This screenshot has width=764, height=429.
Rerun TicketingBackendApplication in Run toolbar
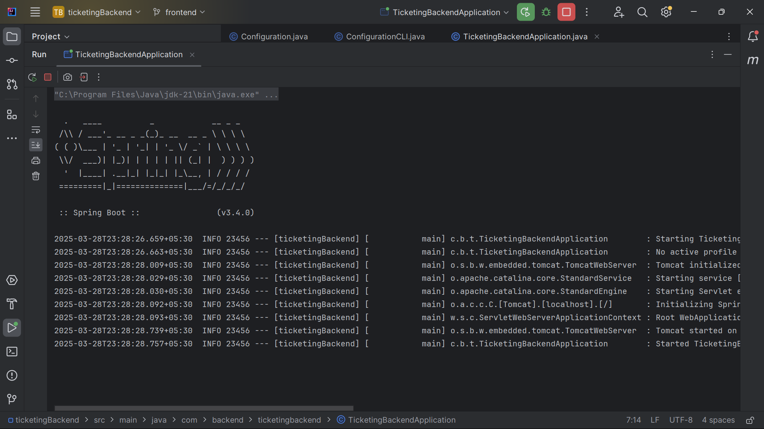coord(32,77)
